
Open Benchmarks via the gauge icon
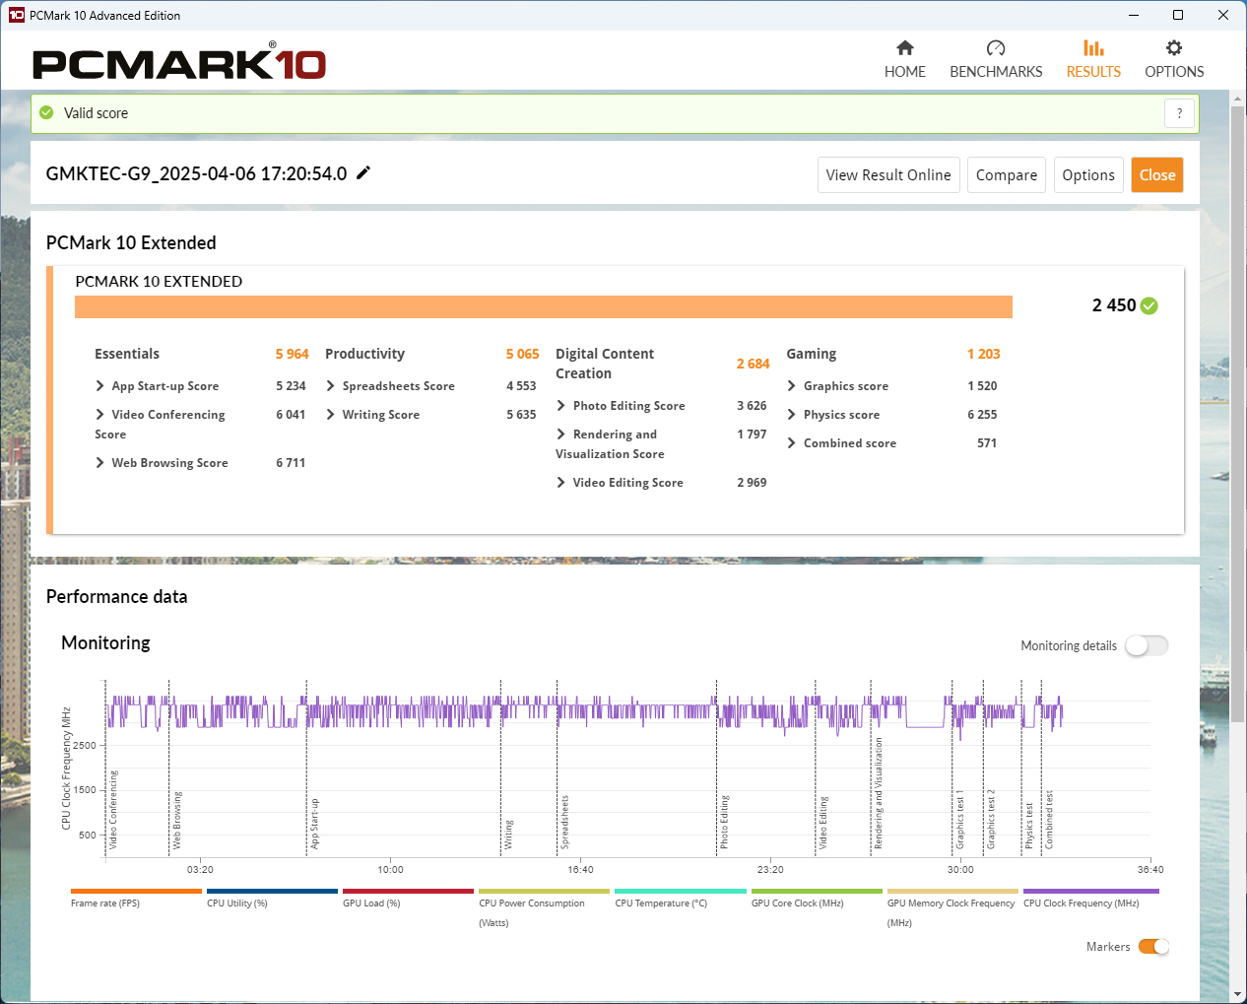coord(995,48)
